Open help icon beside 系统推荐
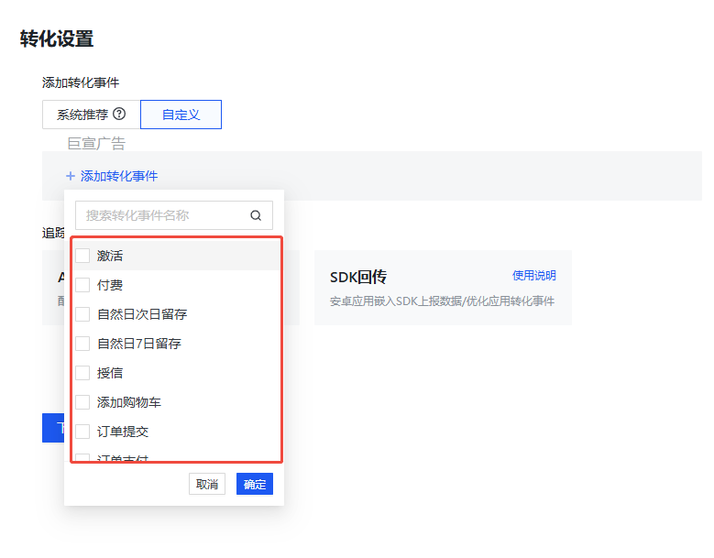714x558 pixels. (x=119, y=114)
